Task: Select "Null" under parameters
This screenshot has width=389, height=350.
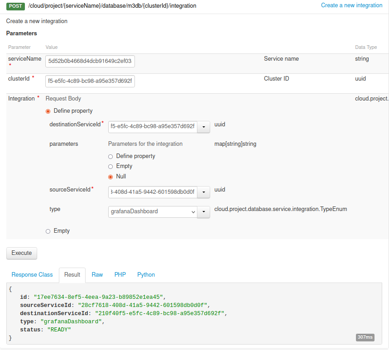Action: (x=110, y=177)
